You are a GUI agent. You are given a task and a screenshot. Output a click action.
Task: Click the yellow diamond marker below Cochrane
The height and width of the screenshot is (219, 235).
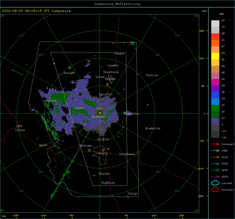90,150
